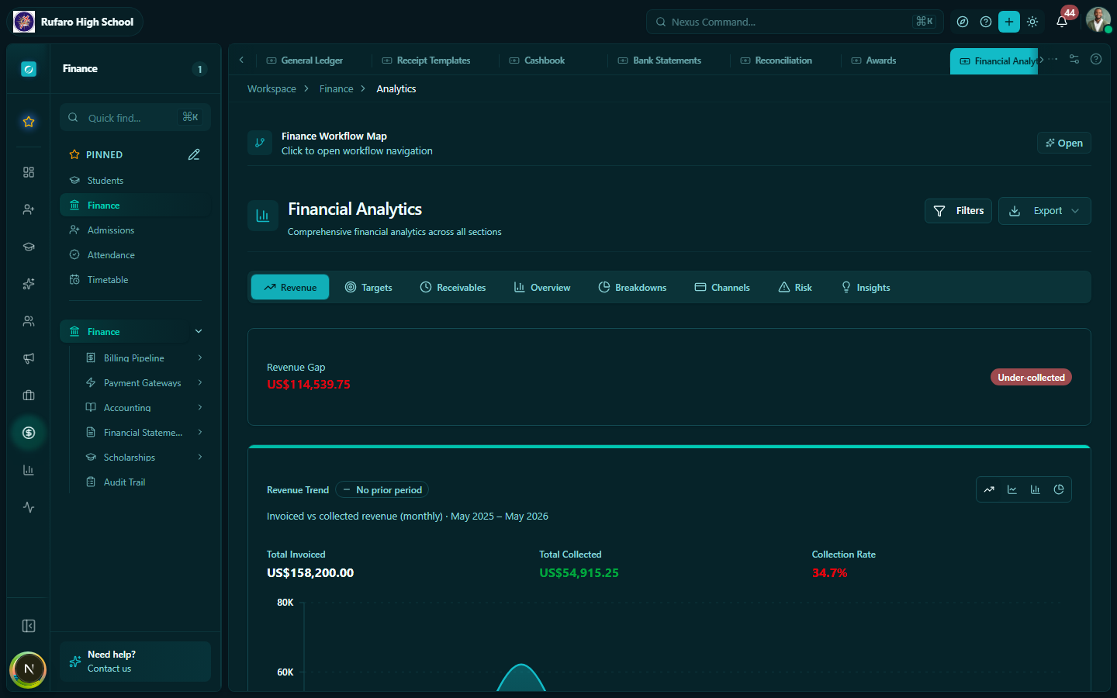Open pinned Finance item
This screenshot has height=698, width=1117.
click(135, 206)
